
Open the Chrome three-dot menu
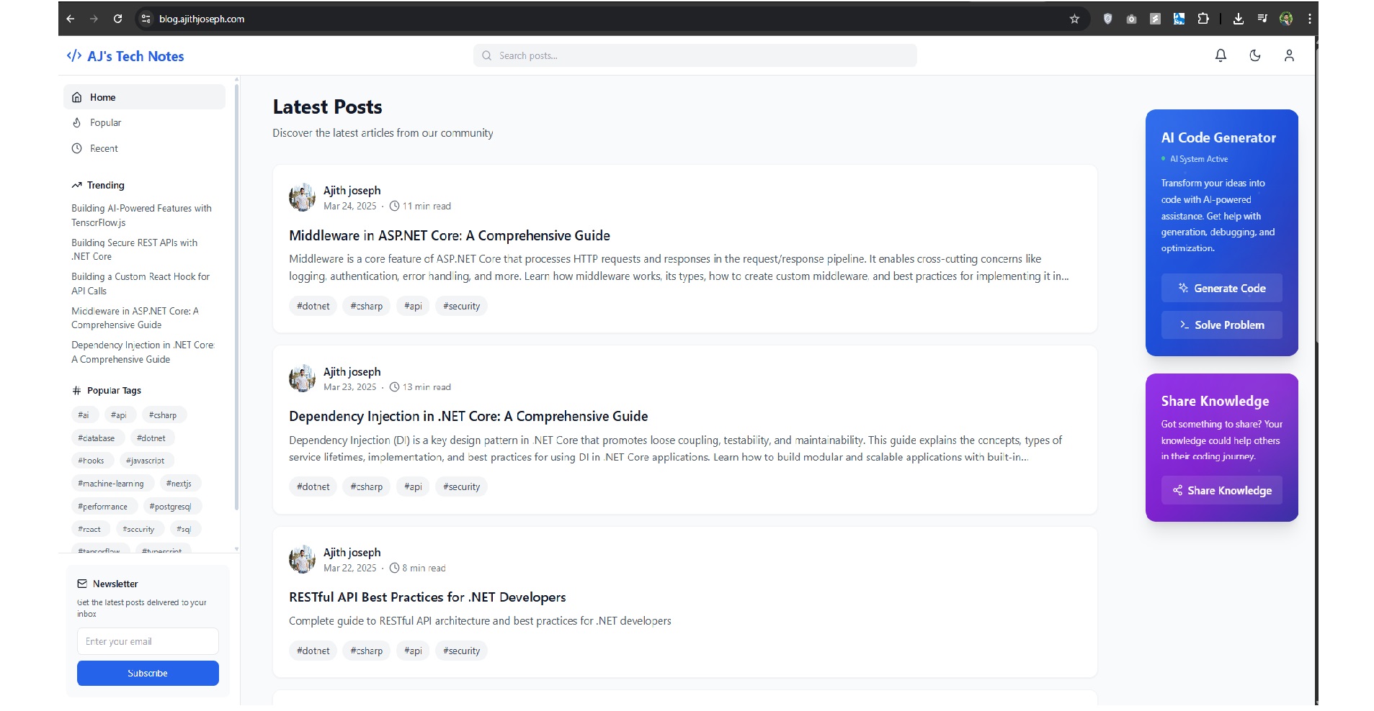pos(1309,19)
